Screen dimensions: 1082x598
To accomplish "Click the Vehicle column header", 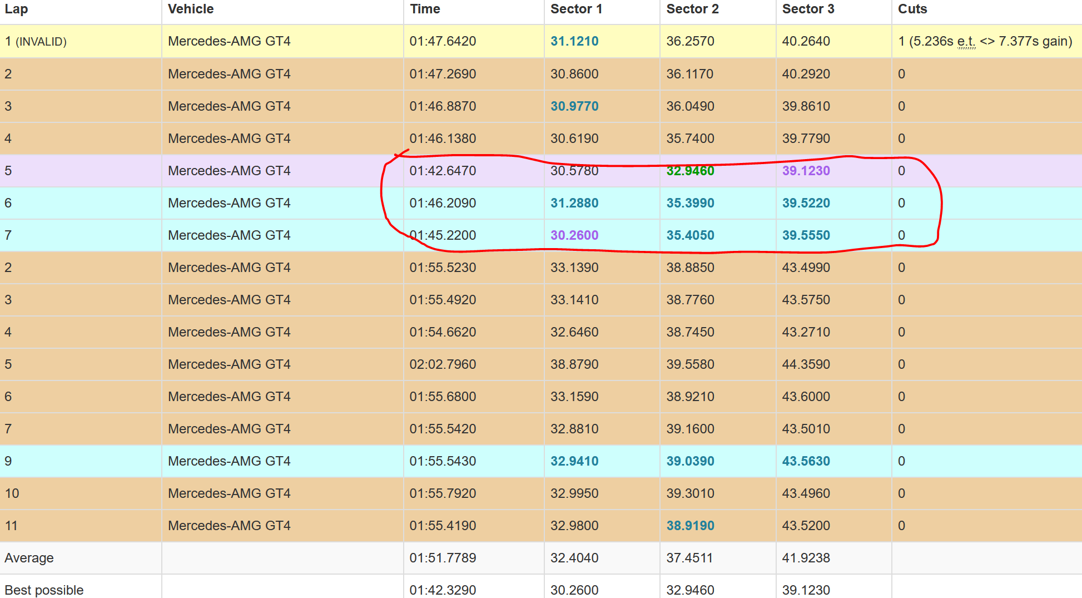I will click(x=191, y=9).
